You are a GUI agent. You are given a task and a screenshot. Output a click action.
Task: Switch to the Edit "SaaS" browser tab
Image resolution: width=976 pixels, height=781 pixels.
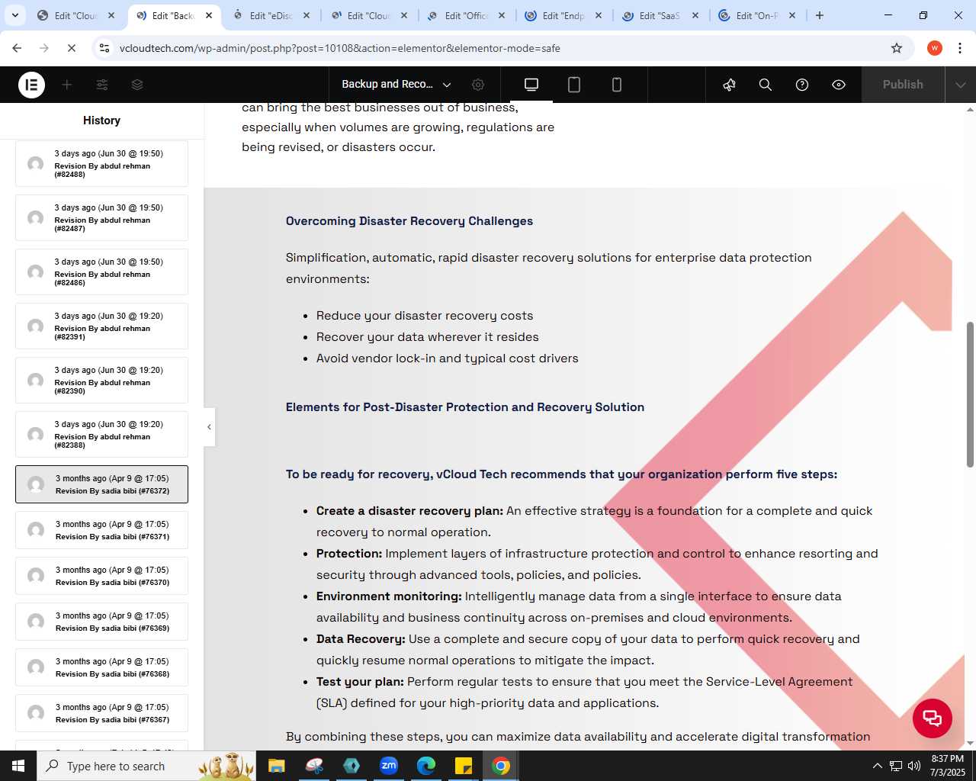[660, 15]
